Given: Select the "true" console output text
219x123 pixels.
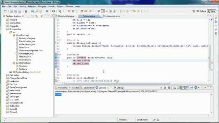Looking at the screenshot, I should pos(58,94).
